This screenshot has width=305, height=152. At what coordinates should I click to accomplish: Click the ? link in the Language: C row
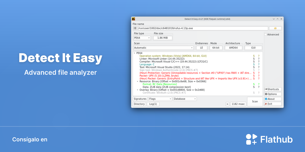(259, 64)
